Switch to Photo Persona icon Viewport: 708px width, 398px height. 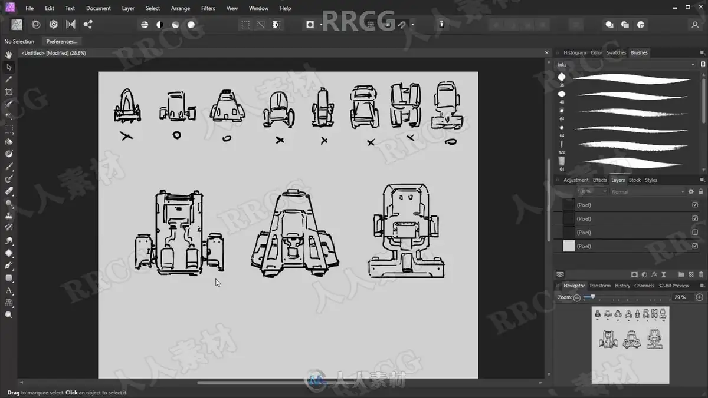(17, 24)
